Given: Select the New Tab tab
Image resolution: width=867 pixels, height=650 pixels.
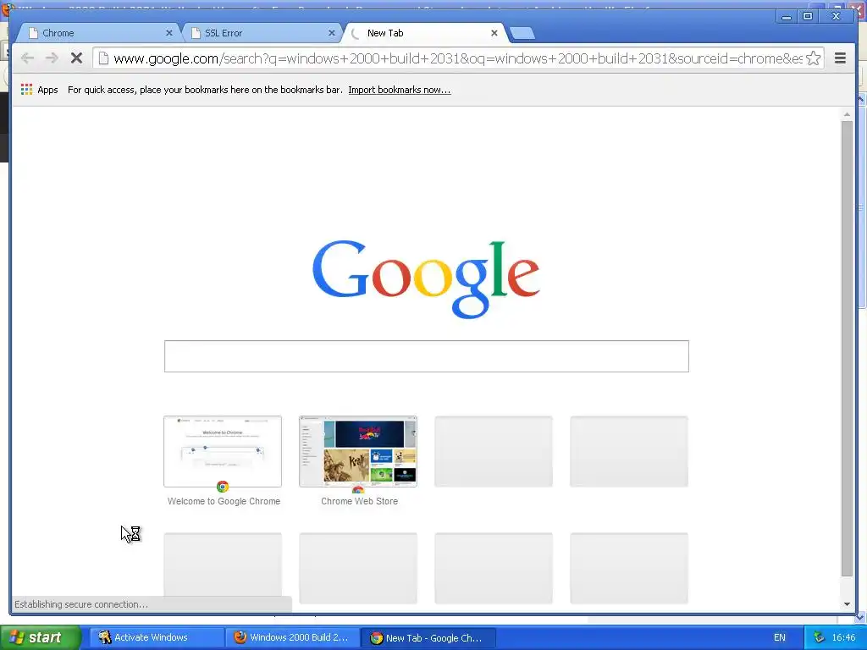Looking at the screenshot, I should [423, 33].
